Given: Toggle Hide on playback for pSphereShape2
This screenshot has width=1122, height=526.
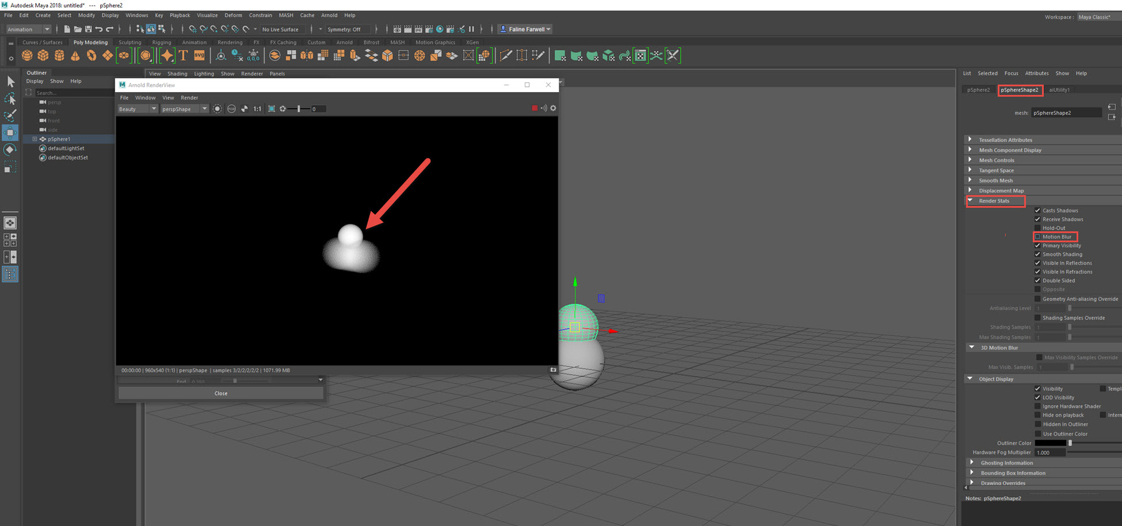Looking at the screenshot, I should (x=1038, y=415).
